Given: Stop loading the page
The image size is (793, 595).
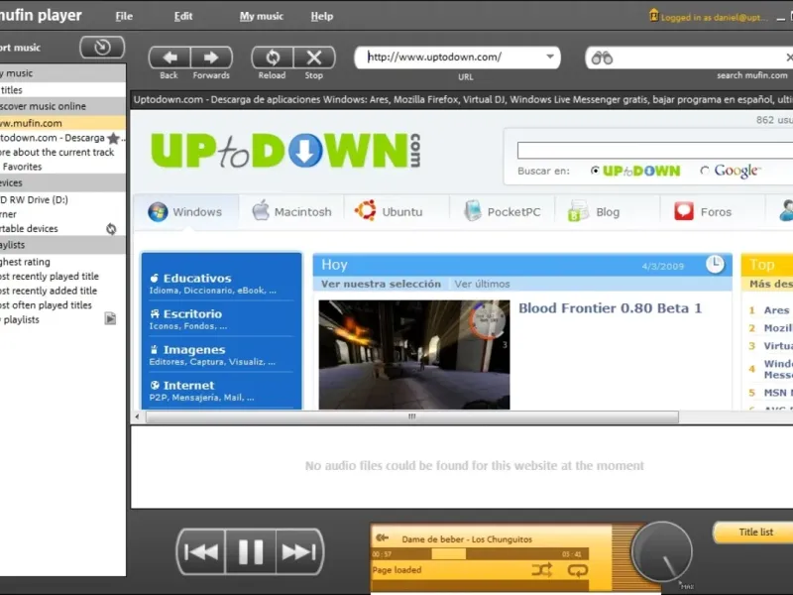Looking at the screenshot, I should 314,58.
